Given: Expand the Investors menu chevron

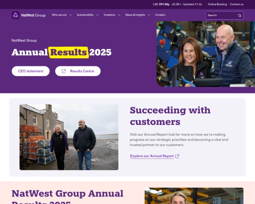Looking at the screenshot, I should pyautogui.click(x=119, y=15).
